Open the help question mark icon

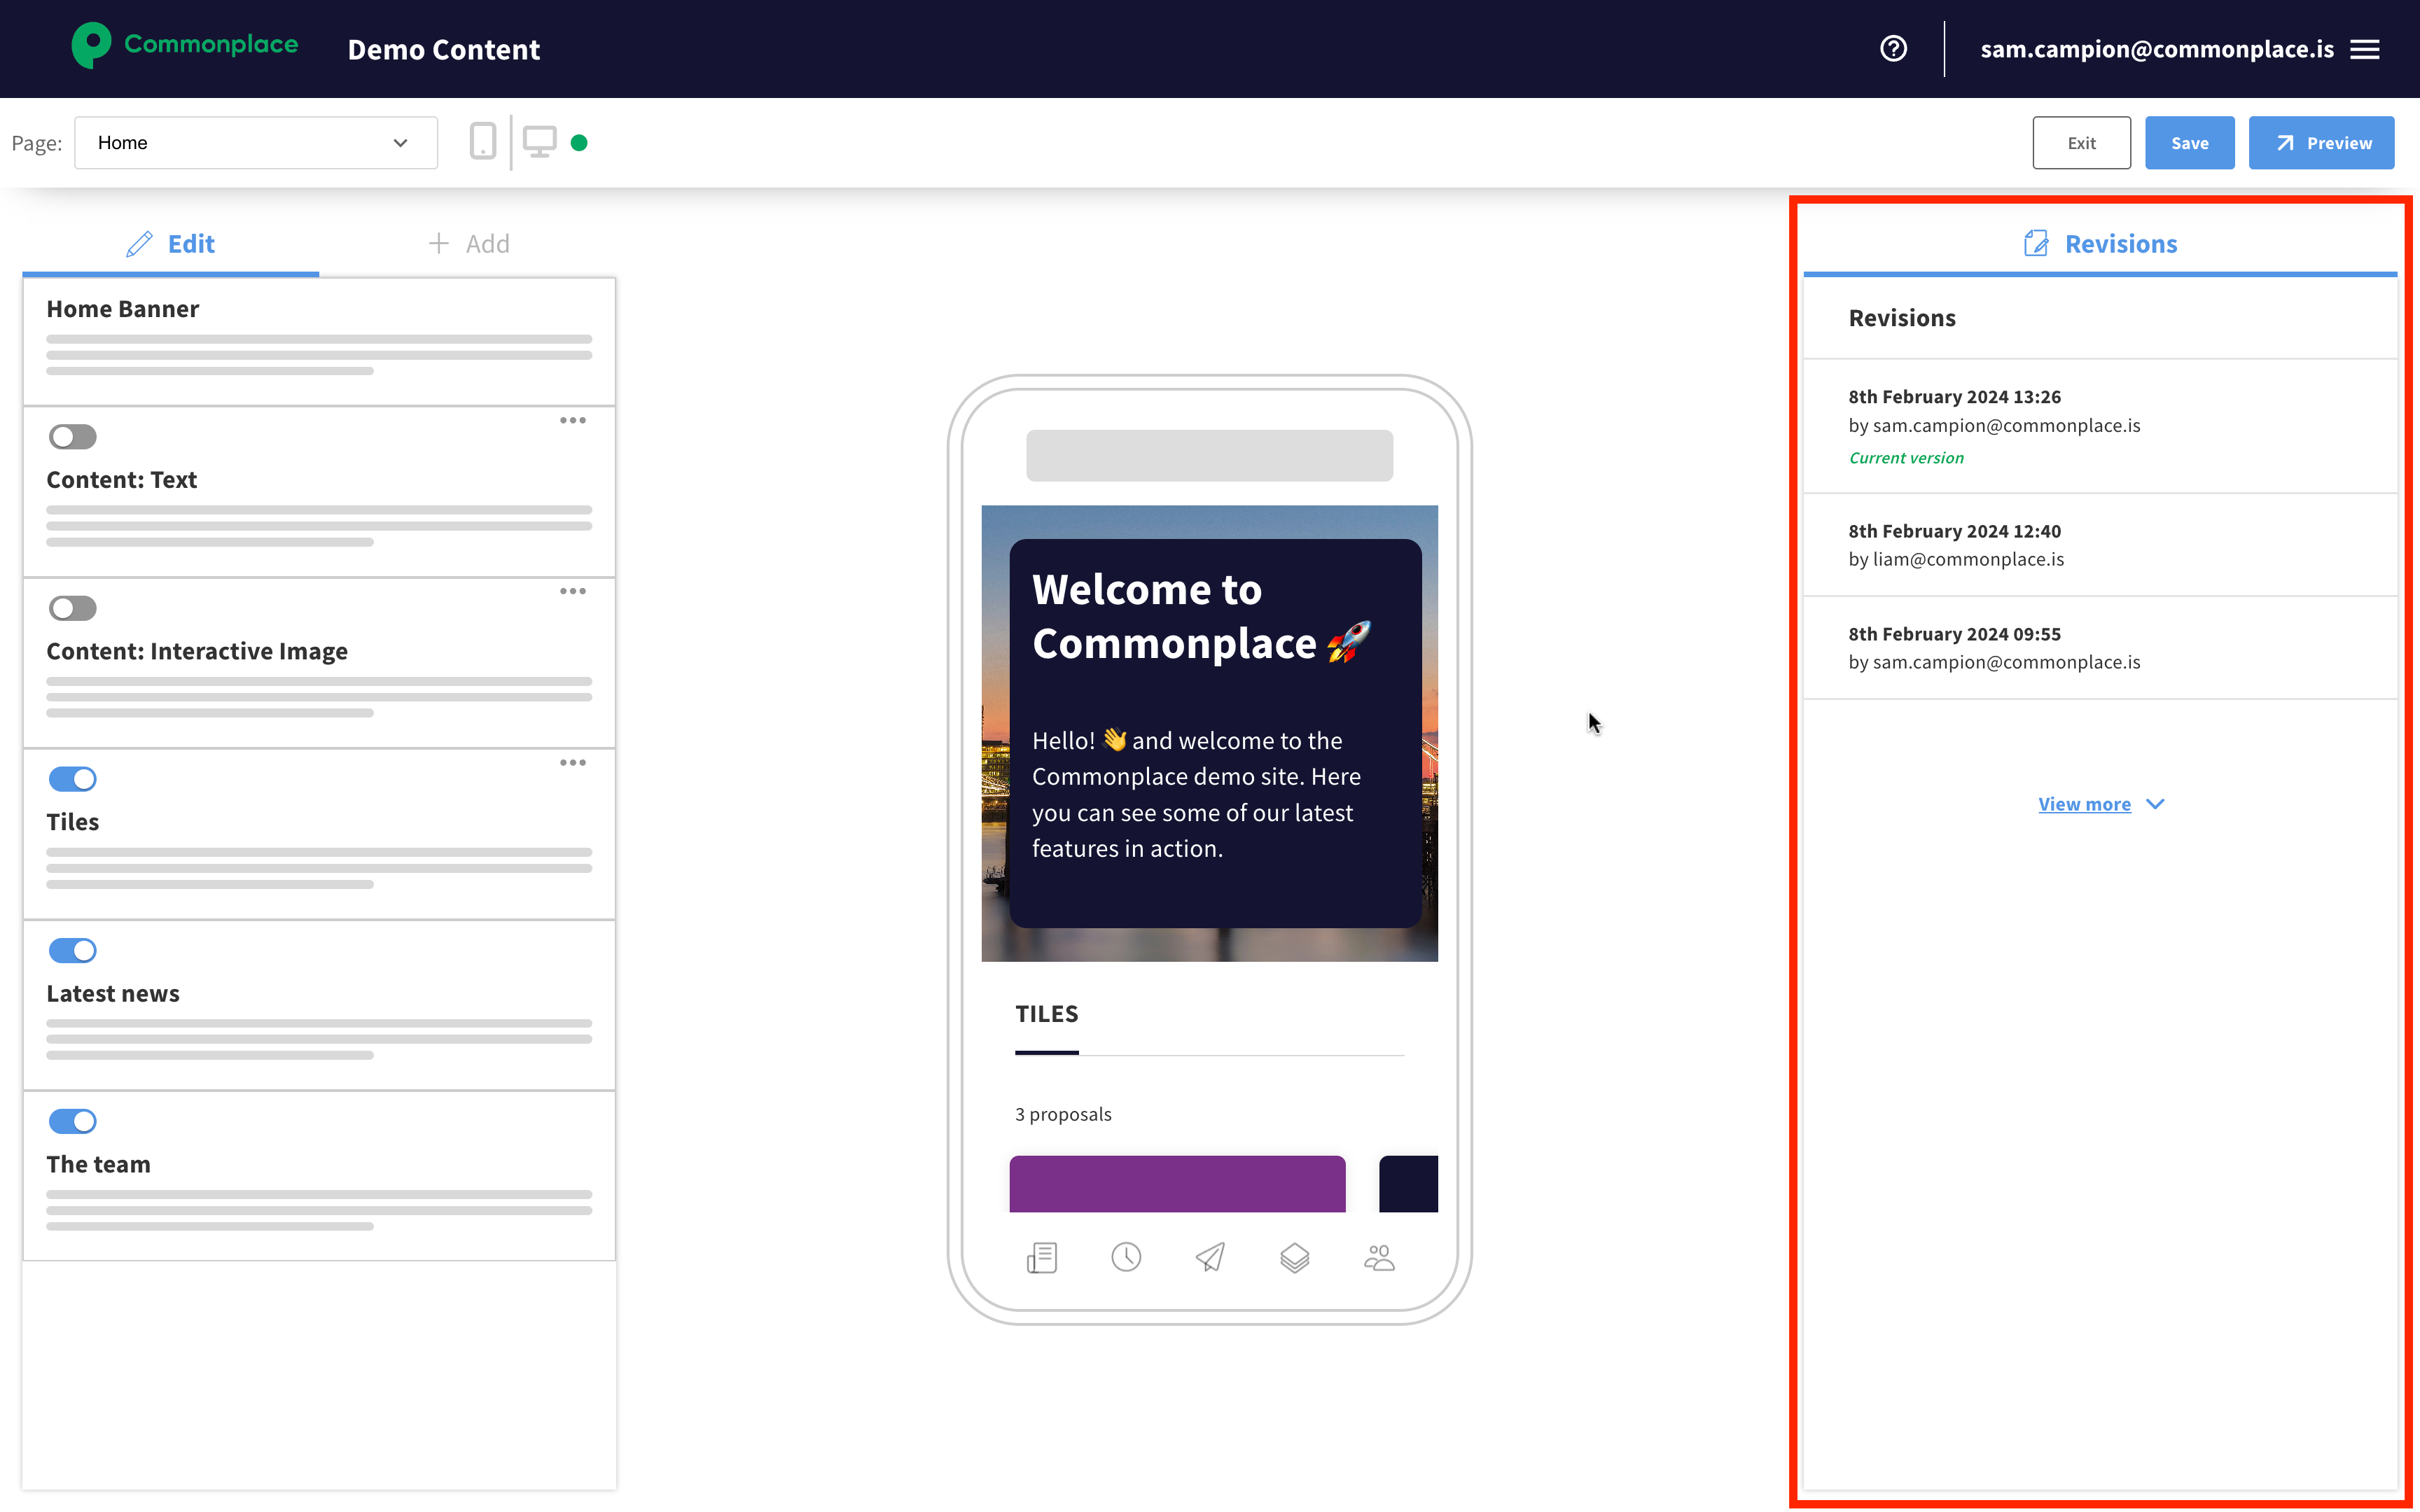[x=1893, y=48]
